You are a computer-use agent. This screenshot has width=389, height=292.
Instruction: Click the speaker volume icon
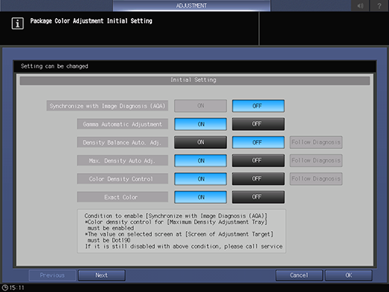pyautogui.click(x=360, y=5)
